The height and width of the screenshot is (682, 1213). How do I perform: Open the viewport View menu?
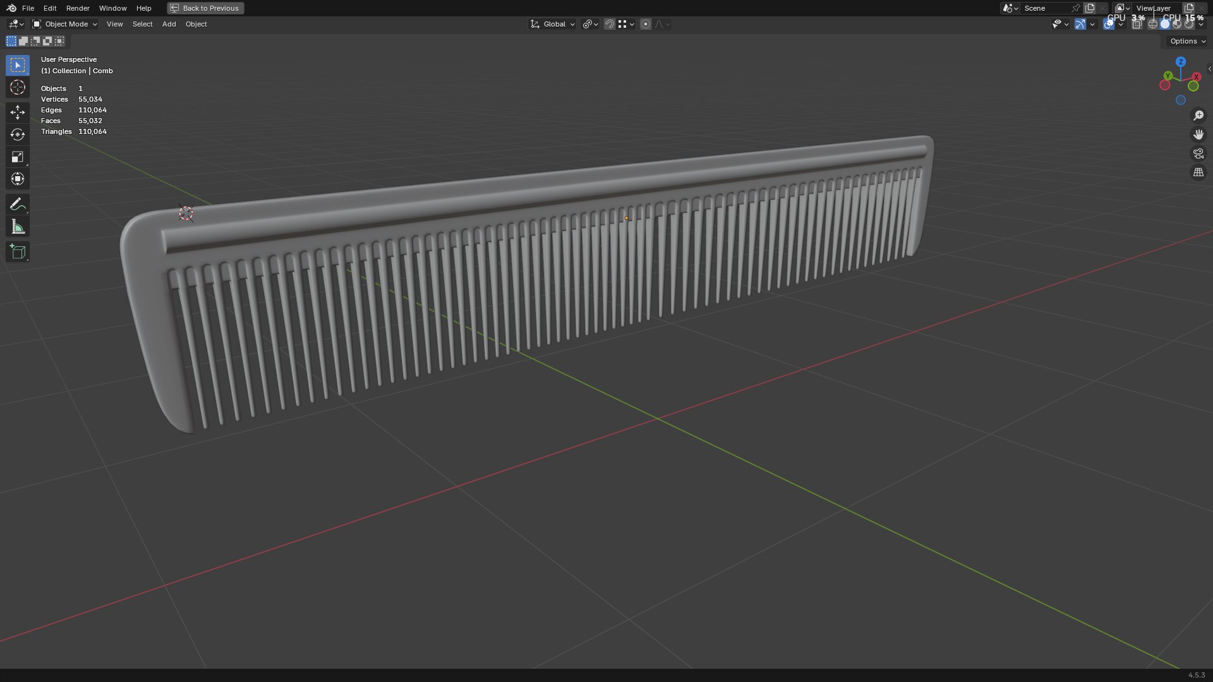click(114, 24)
